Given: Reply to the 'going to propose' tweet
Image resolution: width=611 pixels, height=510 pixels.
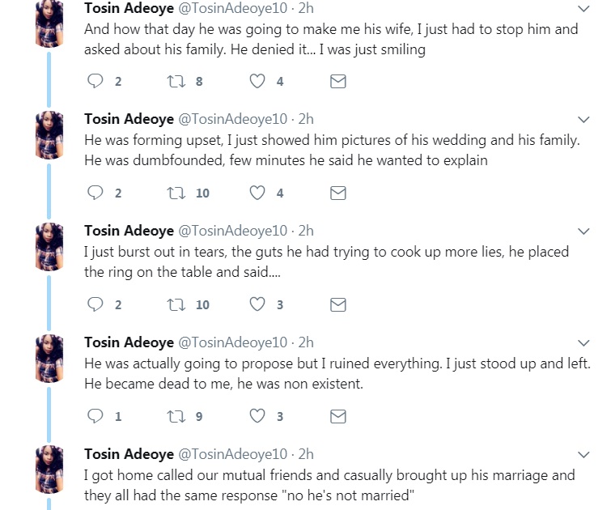Looking at the screenshot, I should tap(95, 416).
